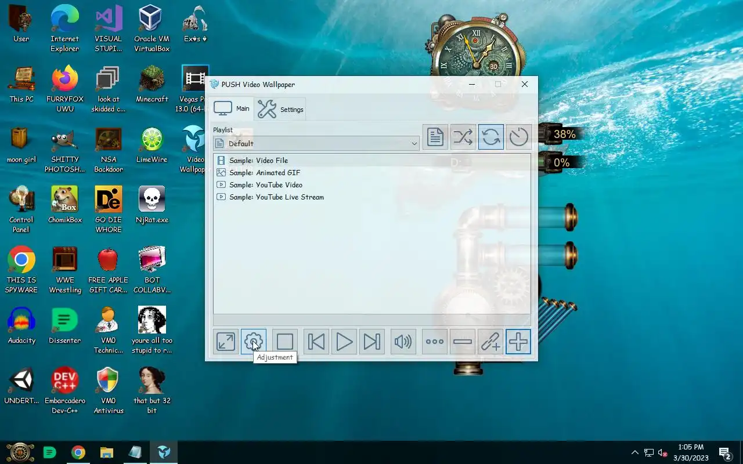This screenshot has width=743, height=464.
Task: Select the Control Panel desktop icon
Action: [x=21, y=210]
